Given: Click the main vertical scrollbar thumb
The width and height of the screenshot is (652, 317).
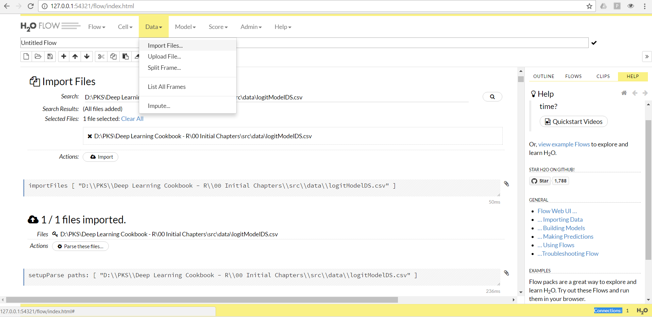Looking at the screenshot, I should (x=521, y=79).
